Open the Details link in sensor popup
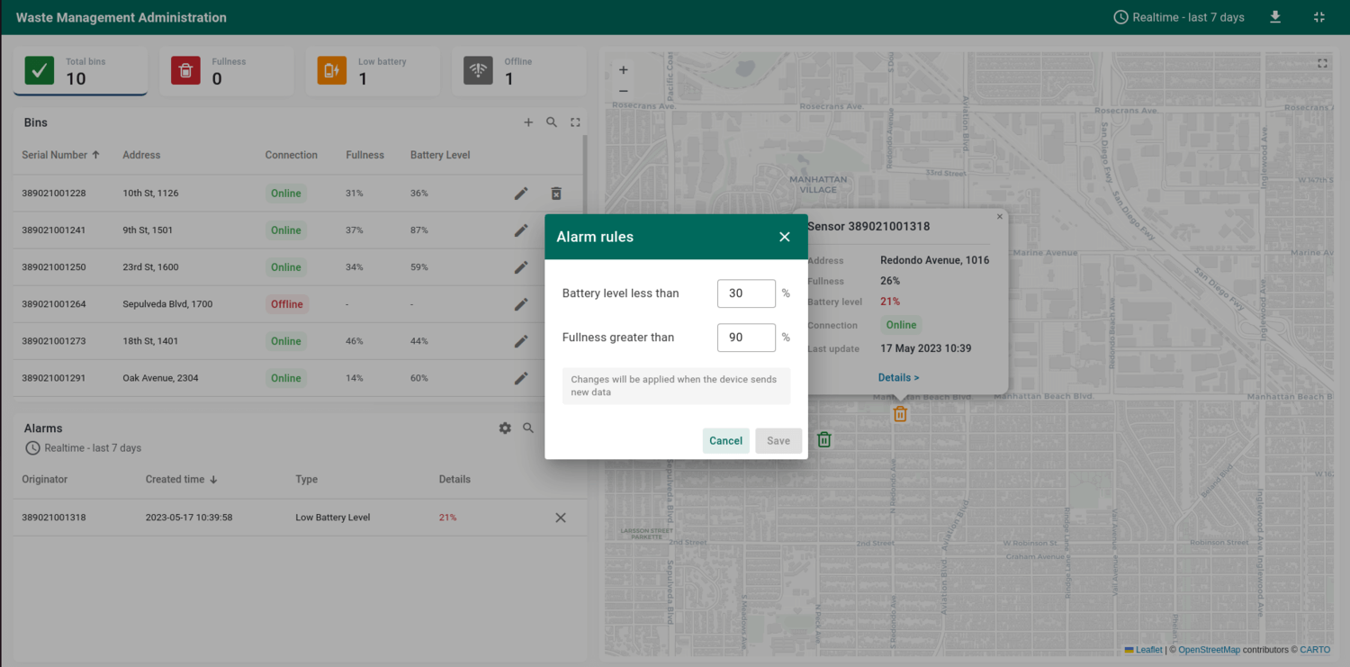1350x667 pixels. click(898, 378)
